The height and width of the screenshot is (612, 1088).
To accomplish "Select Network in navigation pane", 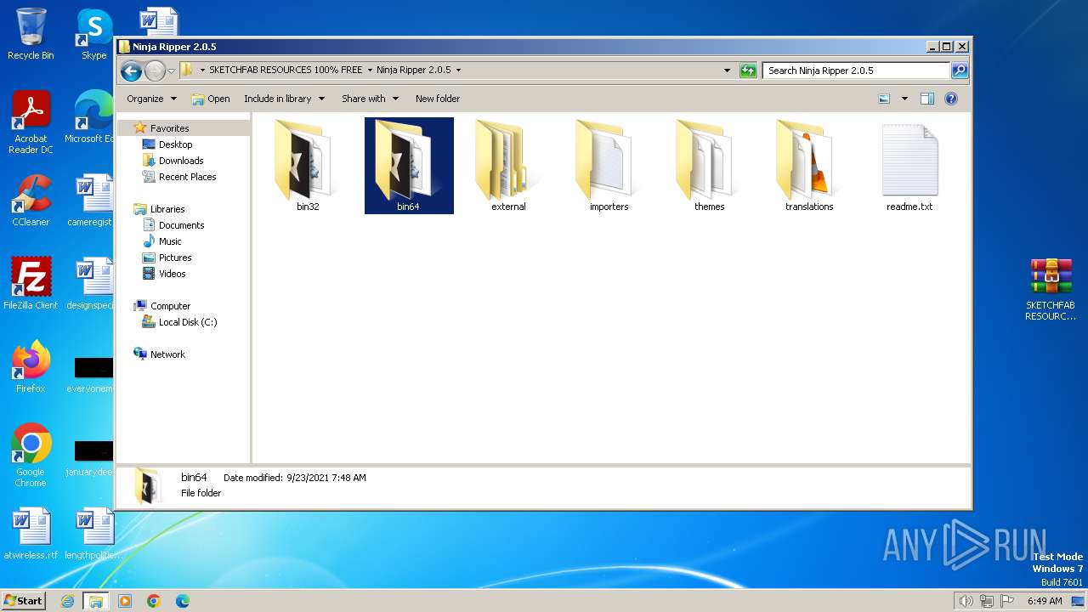I will tap(167, 354).
